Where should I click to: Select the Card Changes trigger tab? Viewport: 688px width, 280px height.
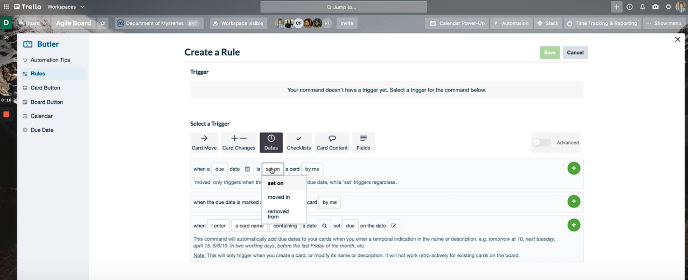239,143
